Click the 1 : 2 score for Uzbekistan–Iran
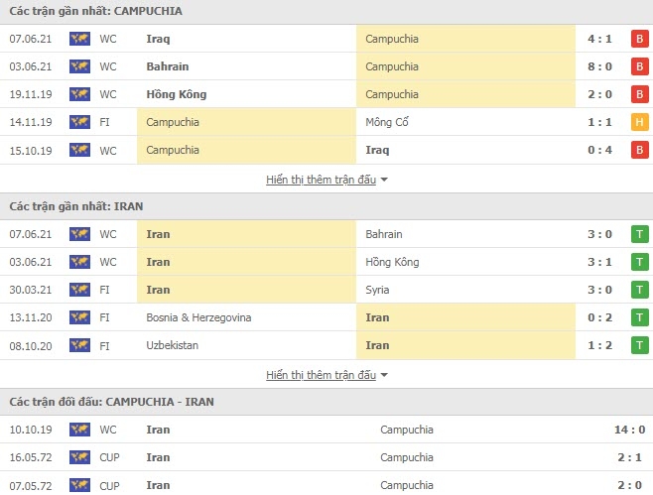 (x=599, y=345)
